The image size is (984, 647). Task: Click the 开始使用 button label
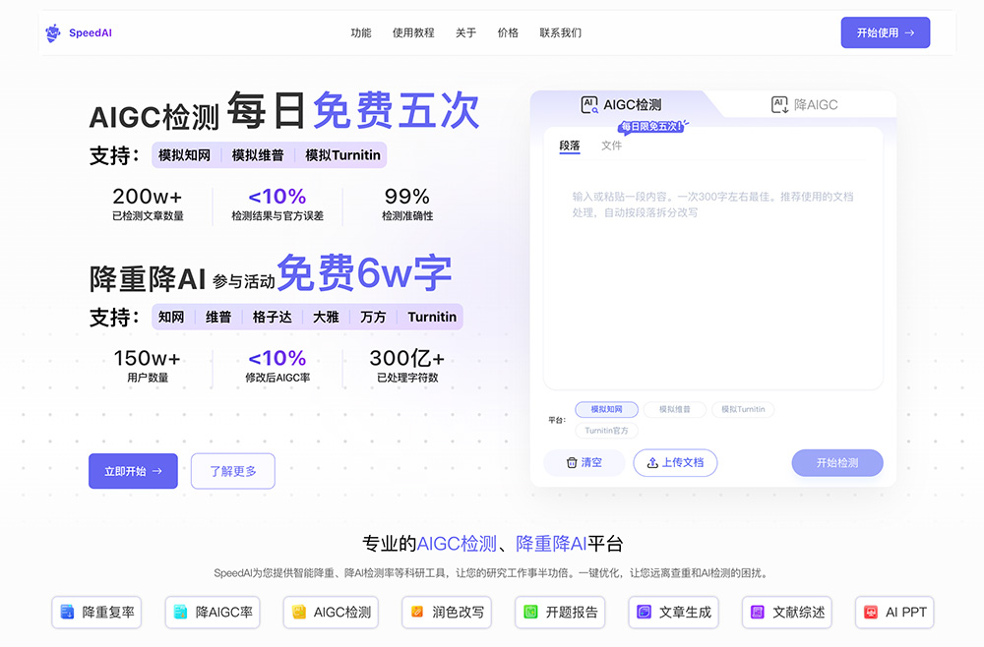pyautogui.click(x=878, y=32)
